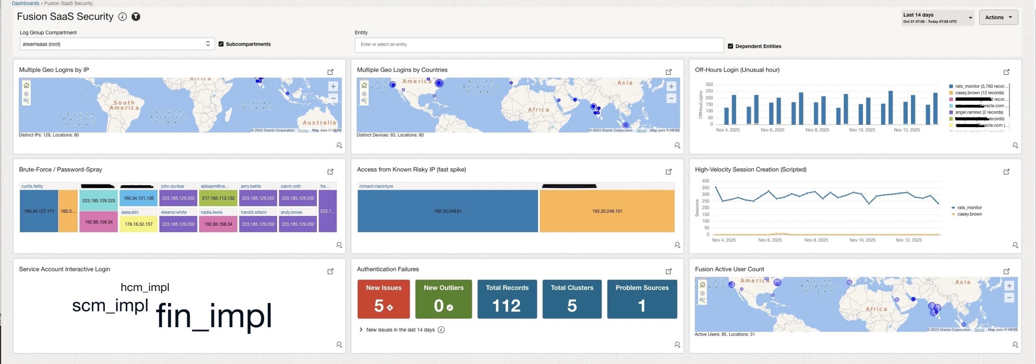Expand New issues in the last 14 days
Screen dimensions: 1036x364
pos(361,330)
